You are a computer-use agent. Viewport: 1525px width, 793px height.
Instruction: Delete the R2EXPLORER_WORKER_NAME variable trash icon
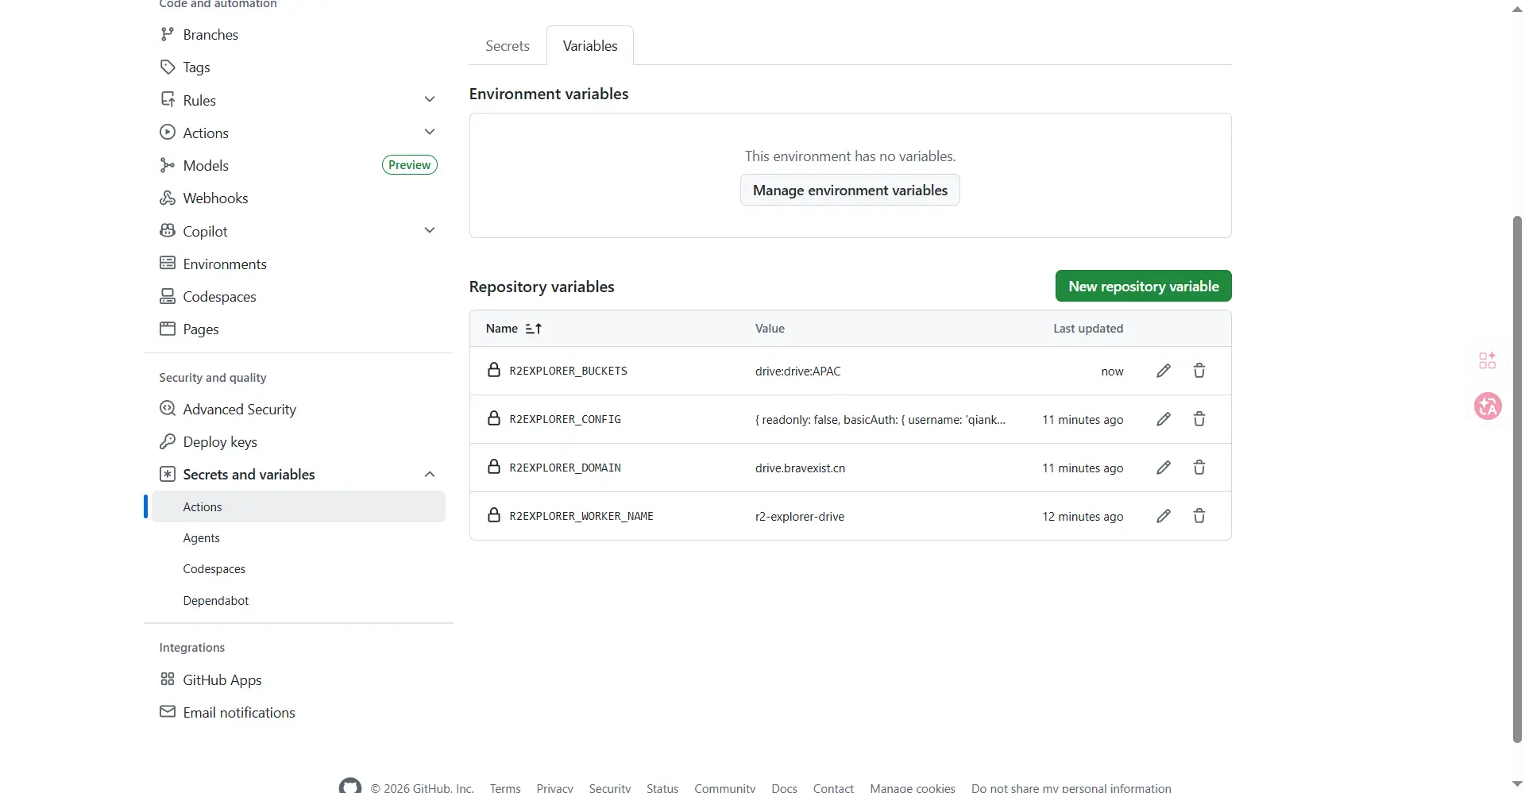(x=1199, y=516)
